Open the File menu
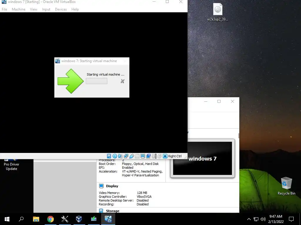This screenshot has height=225, width=301. coord(4,9)
